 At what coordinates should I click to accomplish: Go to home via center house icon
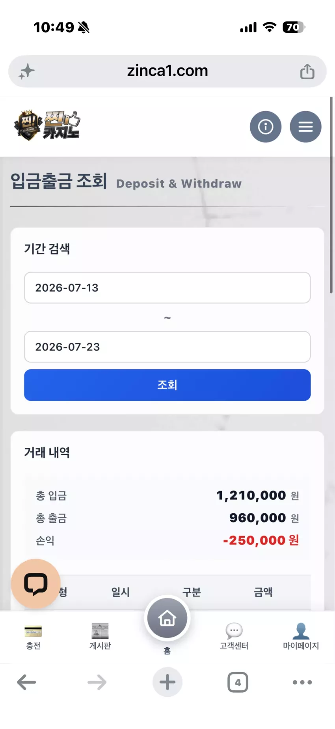(x=167, y=618)
